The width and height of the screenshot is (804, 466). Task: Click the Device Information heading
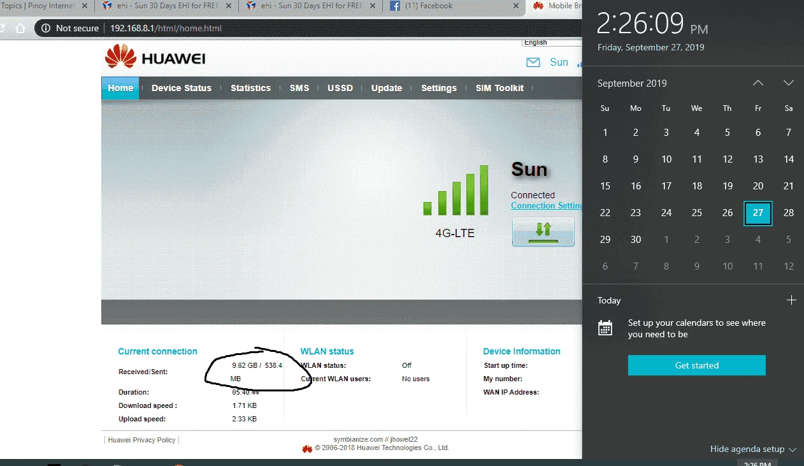pos(522,351)
